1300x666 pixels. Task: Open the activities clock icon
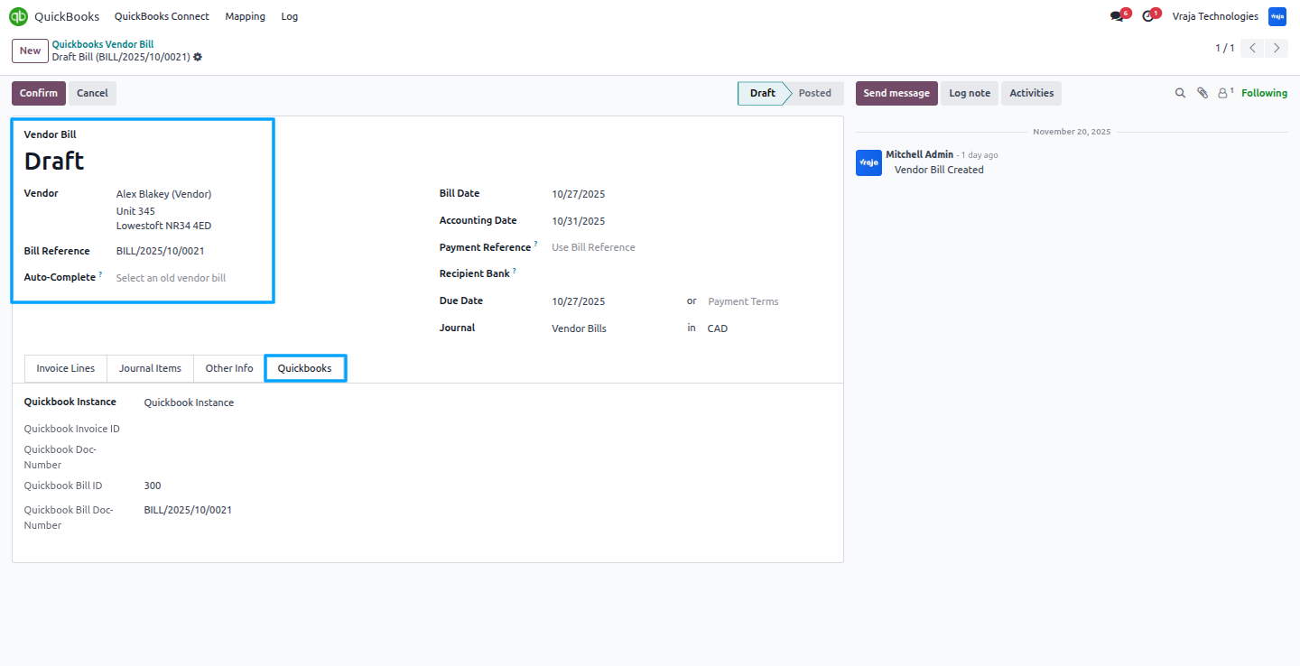click(x=1149, y=16)
